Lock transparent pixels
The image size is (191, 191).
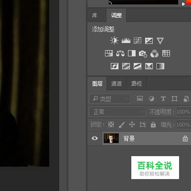111,125
